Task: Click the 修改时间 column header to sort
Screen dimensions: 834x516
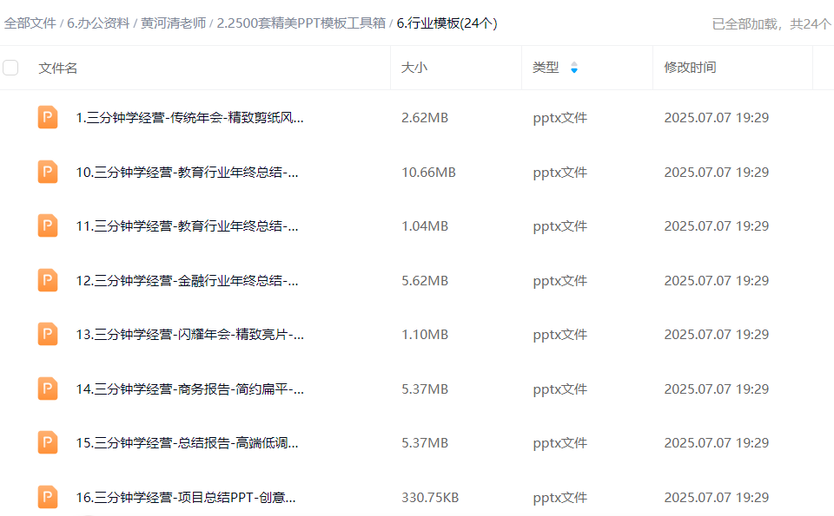Action: point(690,68)
